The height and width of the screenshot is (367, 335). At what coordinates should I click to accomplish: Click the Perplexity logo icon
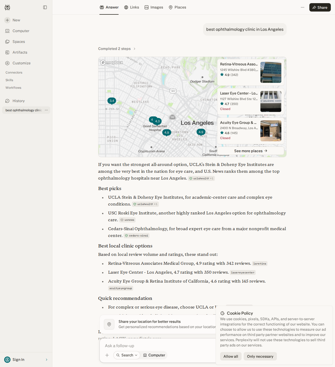7,8
